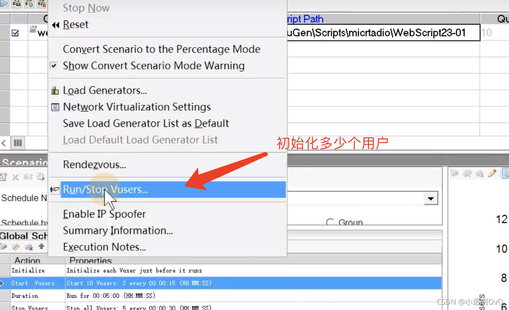Image resolution: width=509 pixels, height=310 pixels.
Task: Click the graph pane's delete action icon
Action: point(480,174)
